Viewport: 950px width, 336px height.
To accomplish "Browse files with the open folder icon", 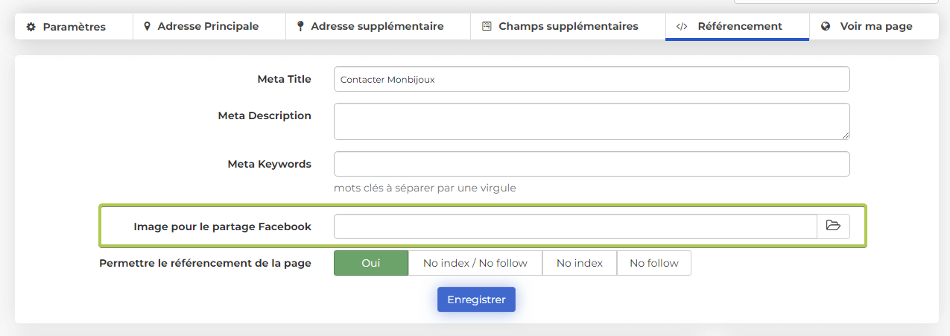I will tap(833, 226).
